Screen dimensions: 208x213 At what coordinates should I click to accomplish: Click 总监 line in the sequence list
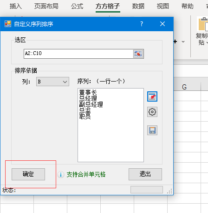pos(85,110)
